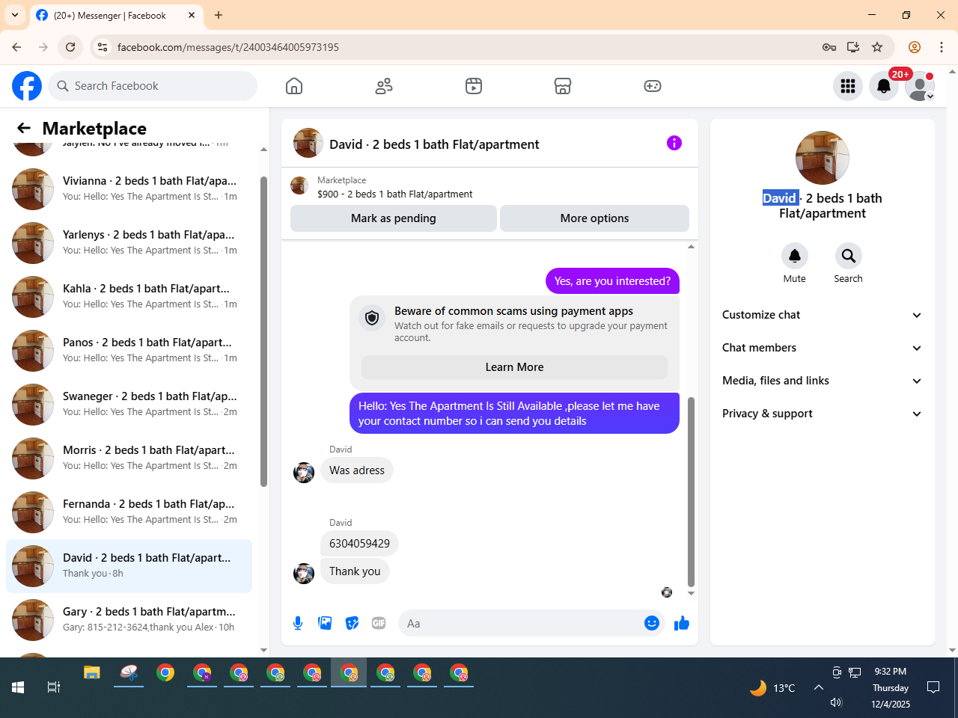Click Mark as pending button
Screen dimensions: 958x718
(x=393, y=218)
